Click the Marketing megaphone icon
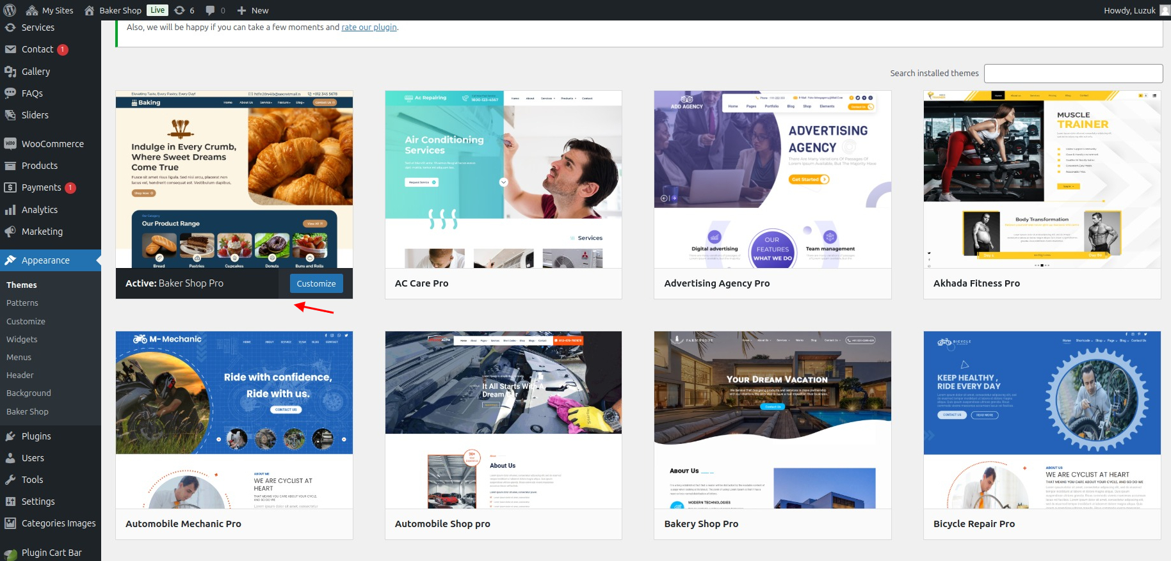The height and width of the screenshot is (561, 1171). [10, 232]
